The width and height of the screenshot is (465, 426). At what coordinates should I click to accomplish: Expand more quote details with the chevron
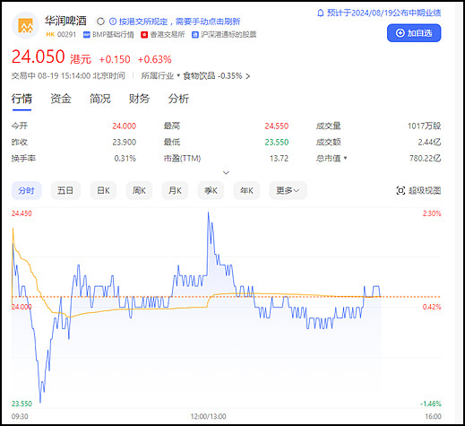[227, 172]
